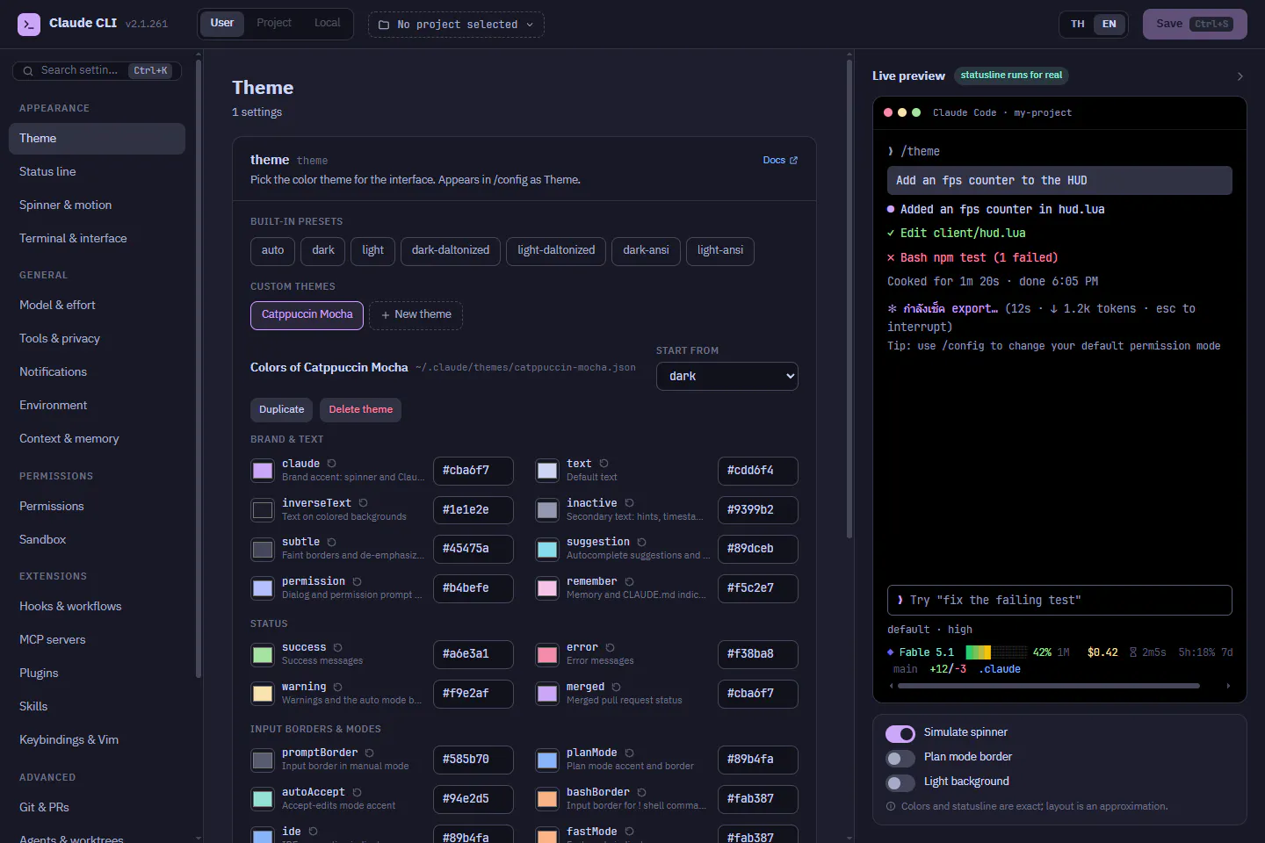Reset the permission color value
This screenshot has height=843, width=1265.
click(358, 582)
